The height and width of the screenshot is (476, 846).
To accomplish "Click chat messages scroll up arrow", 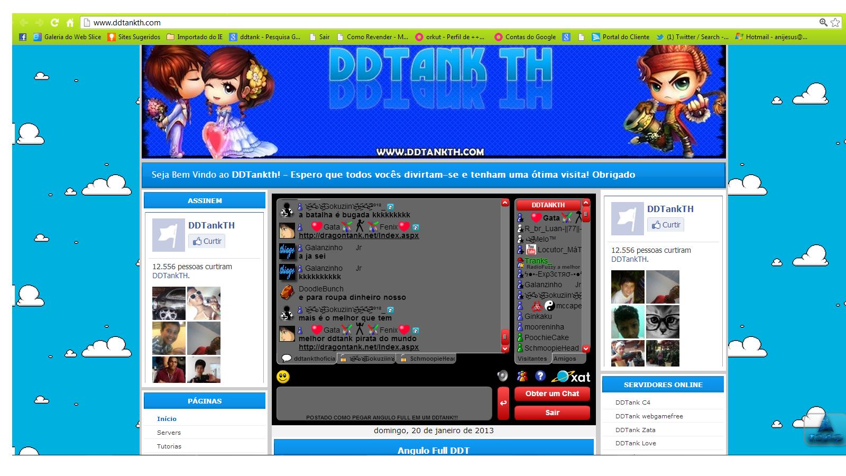I will 505,203.
